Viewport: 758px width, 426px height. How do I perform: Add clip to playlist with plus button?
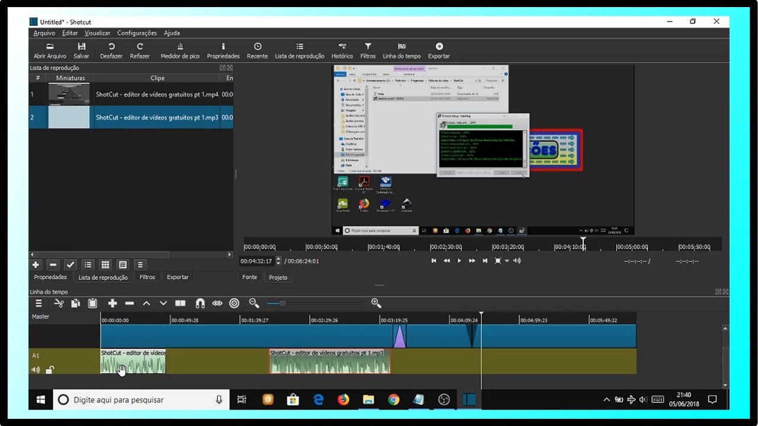coord(36,264)
